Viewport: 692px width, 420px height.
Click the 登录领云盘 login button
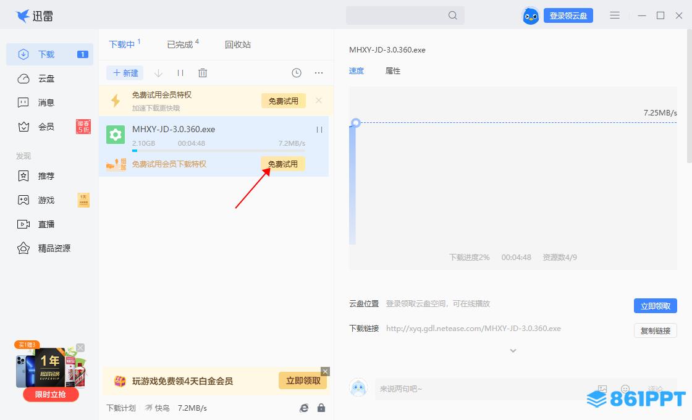(568, 15)
